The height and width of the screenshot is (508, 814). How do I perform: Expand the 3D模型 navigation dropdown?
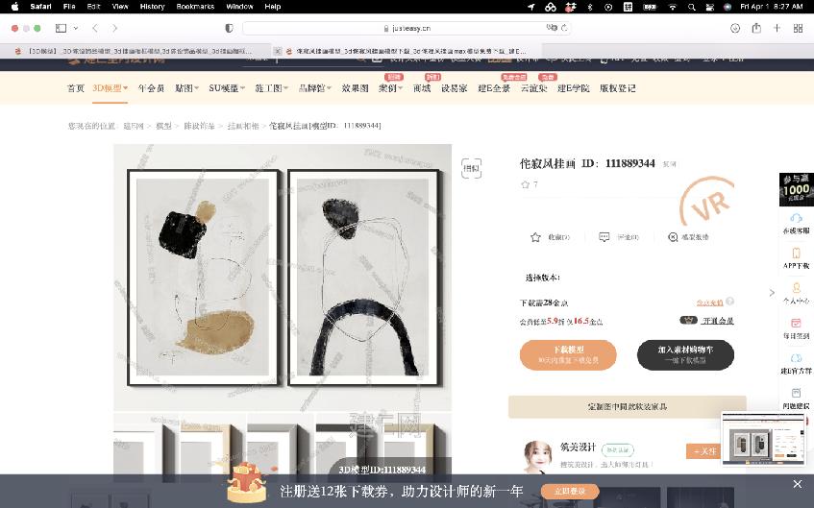pos(111,88)
